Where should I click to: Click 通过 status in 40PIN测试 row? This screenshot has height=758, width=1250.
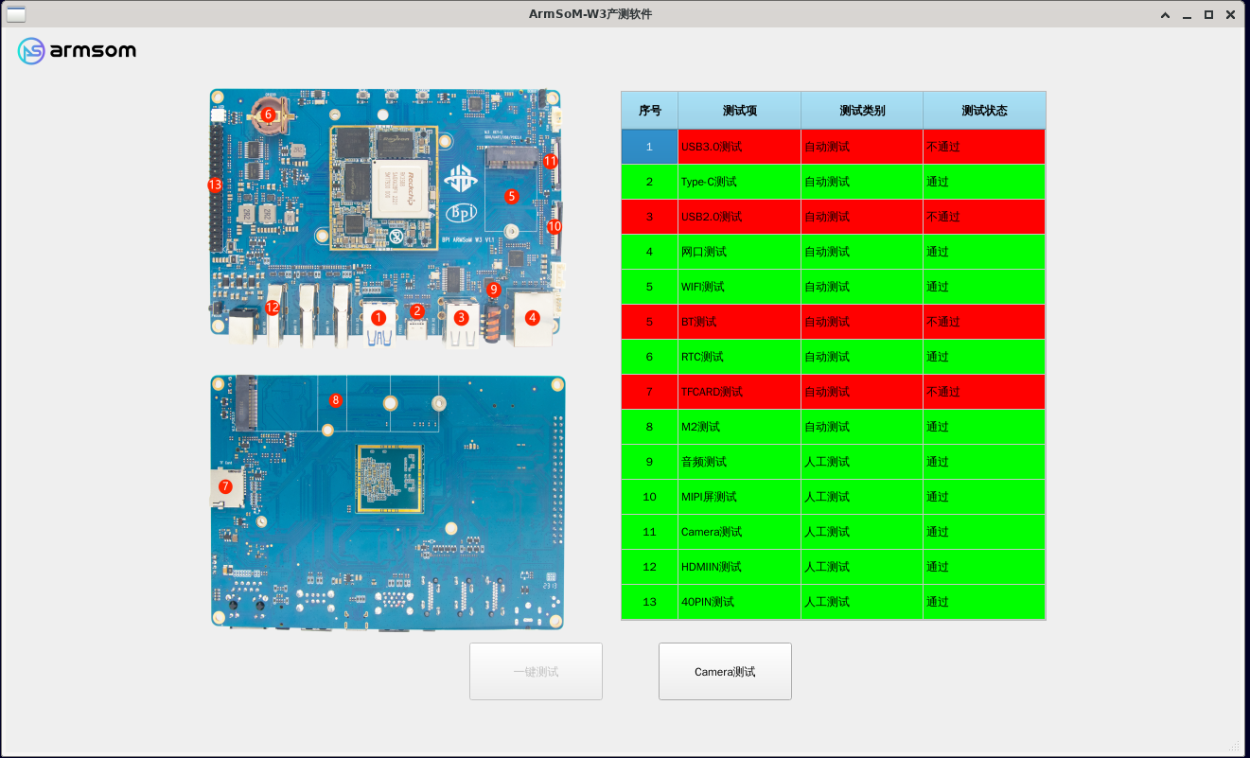984,602
